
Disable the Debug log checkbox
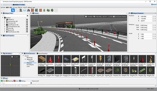coord(20,81)
